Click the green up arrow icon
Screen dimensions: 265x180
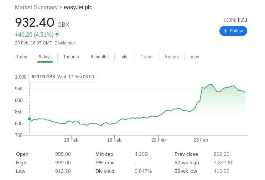57,35
